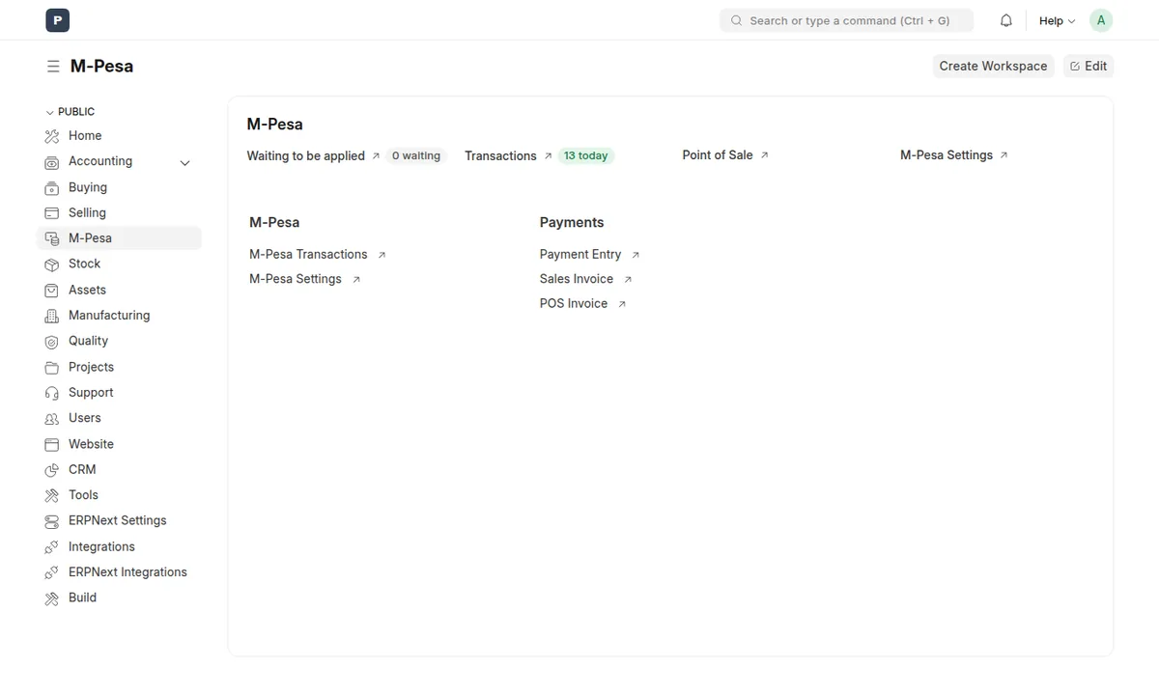
Task: Open the Payment Entry link
Action: coord(580,255)
